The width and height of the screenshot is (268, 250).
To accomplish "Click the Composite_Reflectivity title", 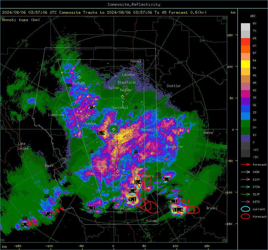I will 134,4.
